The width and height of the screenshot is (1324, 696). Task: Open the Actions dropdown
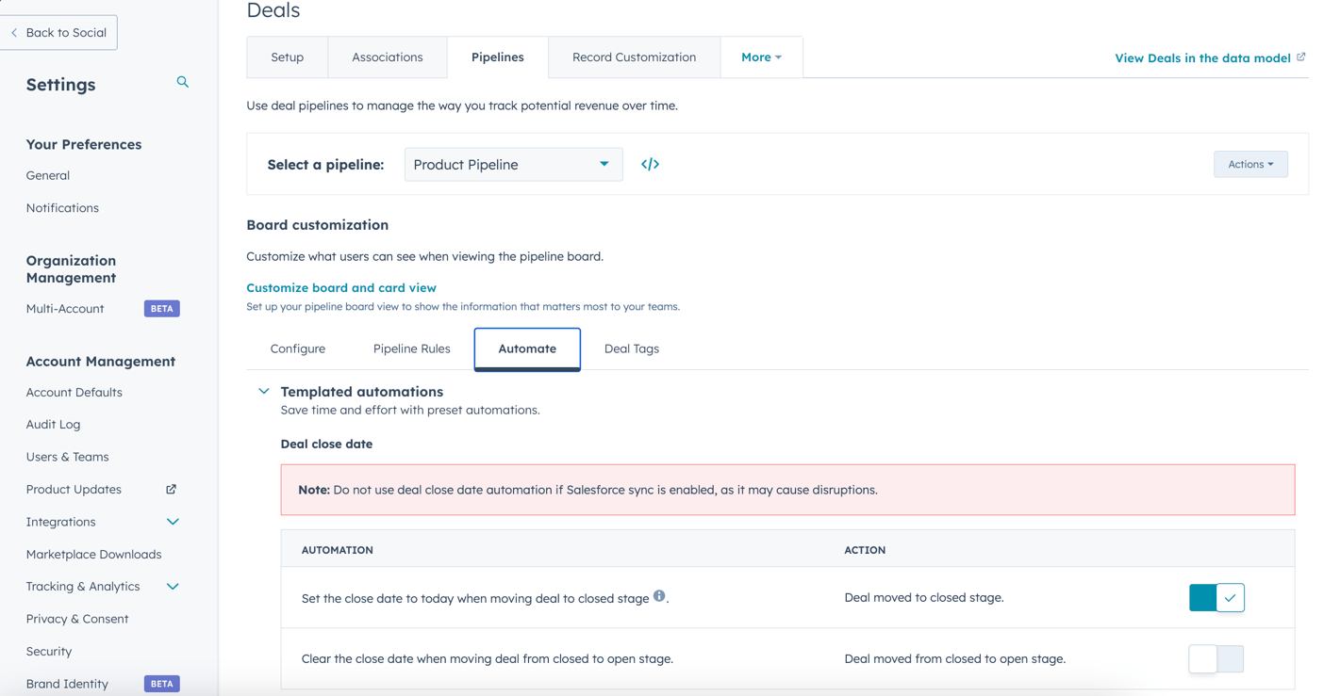pyautogui.click(x=1250, y=164)
